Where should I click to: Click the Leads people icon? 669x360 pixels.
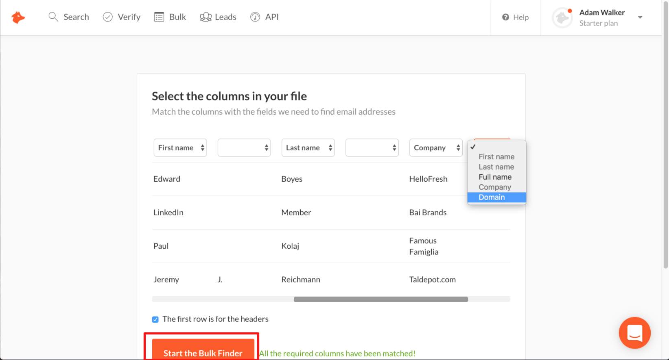tap(206, 17)
